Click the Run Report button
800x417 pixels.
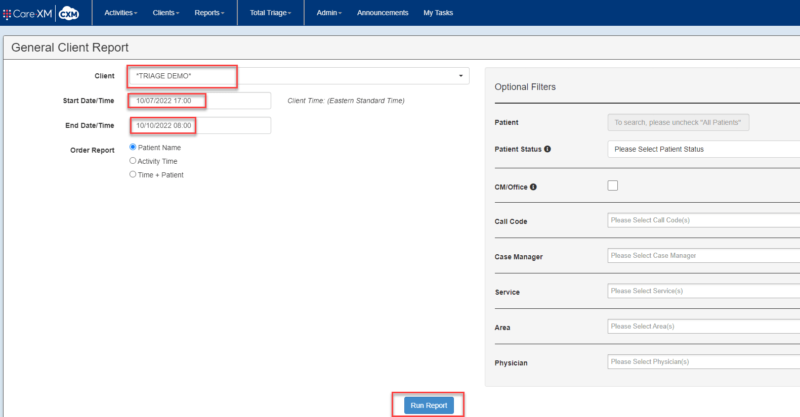pos(429,405)
